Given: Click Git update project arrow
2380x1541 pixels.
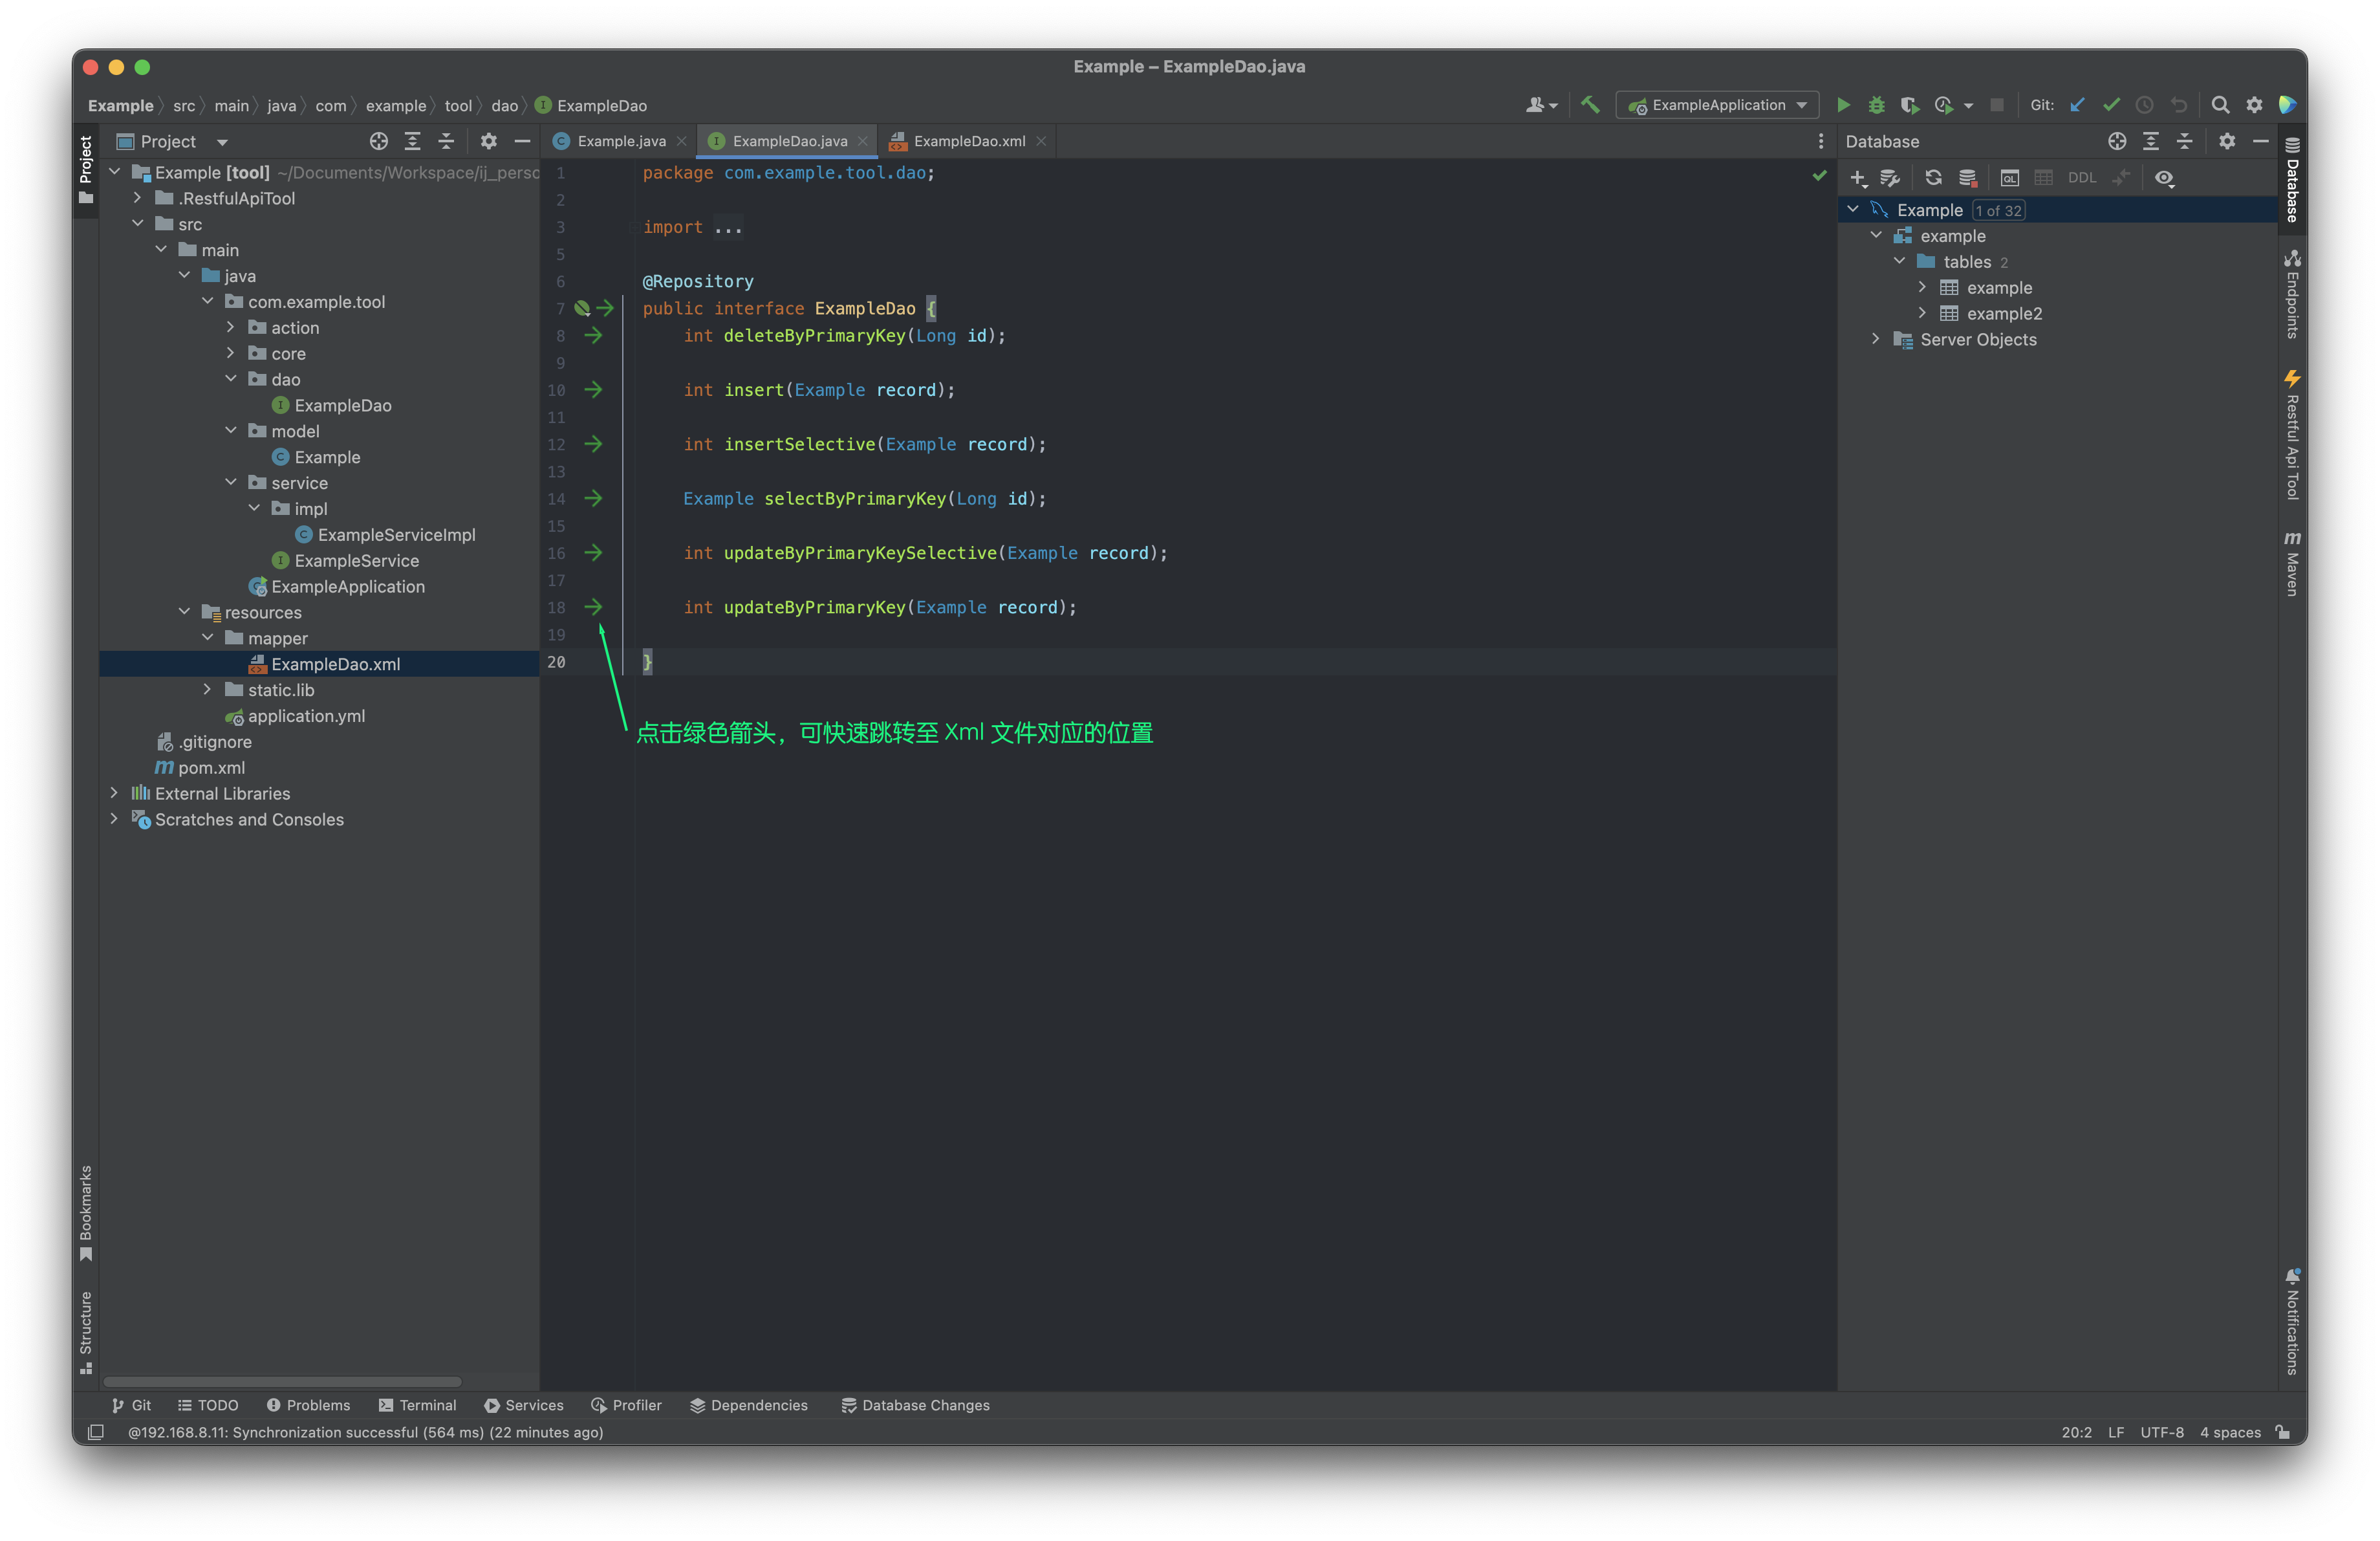Looking at the screenshot, I should coord(2077,105).
